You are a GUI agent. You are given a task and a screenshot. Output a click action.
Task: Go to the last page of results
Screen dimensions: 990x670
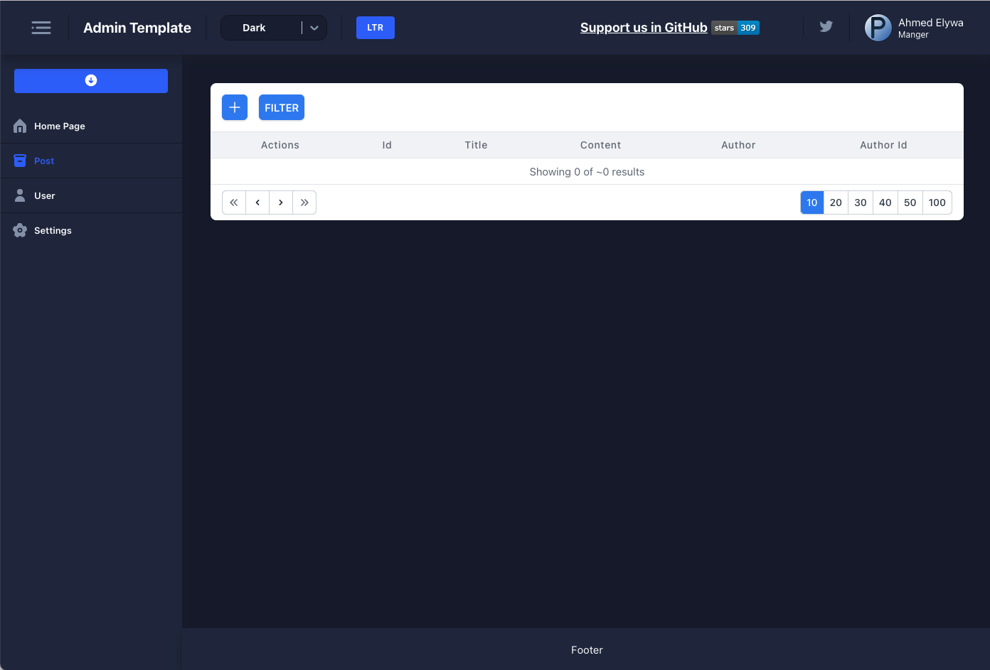[304, 202]
